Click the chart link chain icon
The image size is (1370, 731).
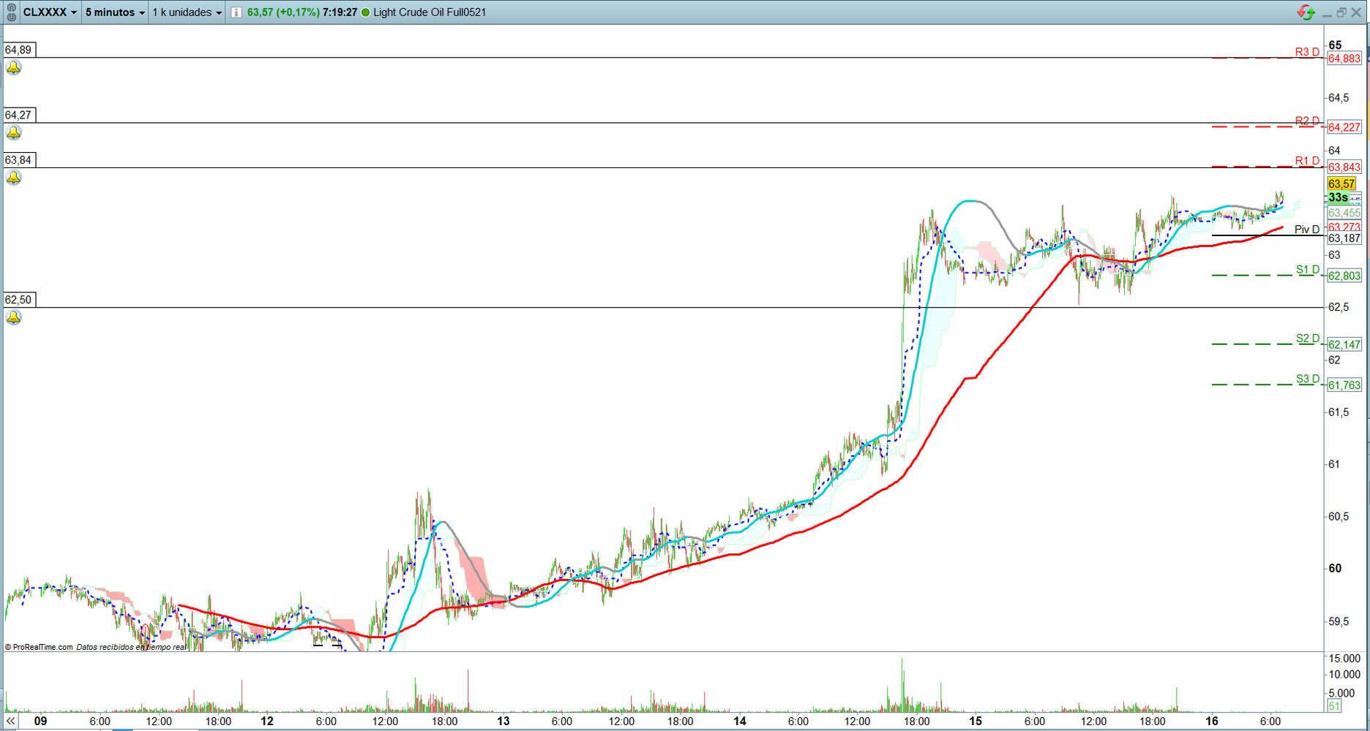coord(11,12)
